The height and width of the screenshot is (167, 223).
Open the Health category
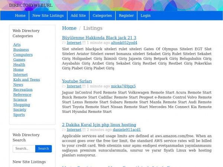(x=19, y=65)
